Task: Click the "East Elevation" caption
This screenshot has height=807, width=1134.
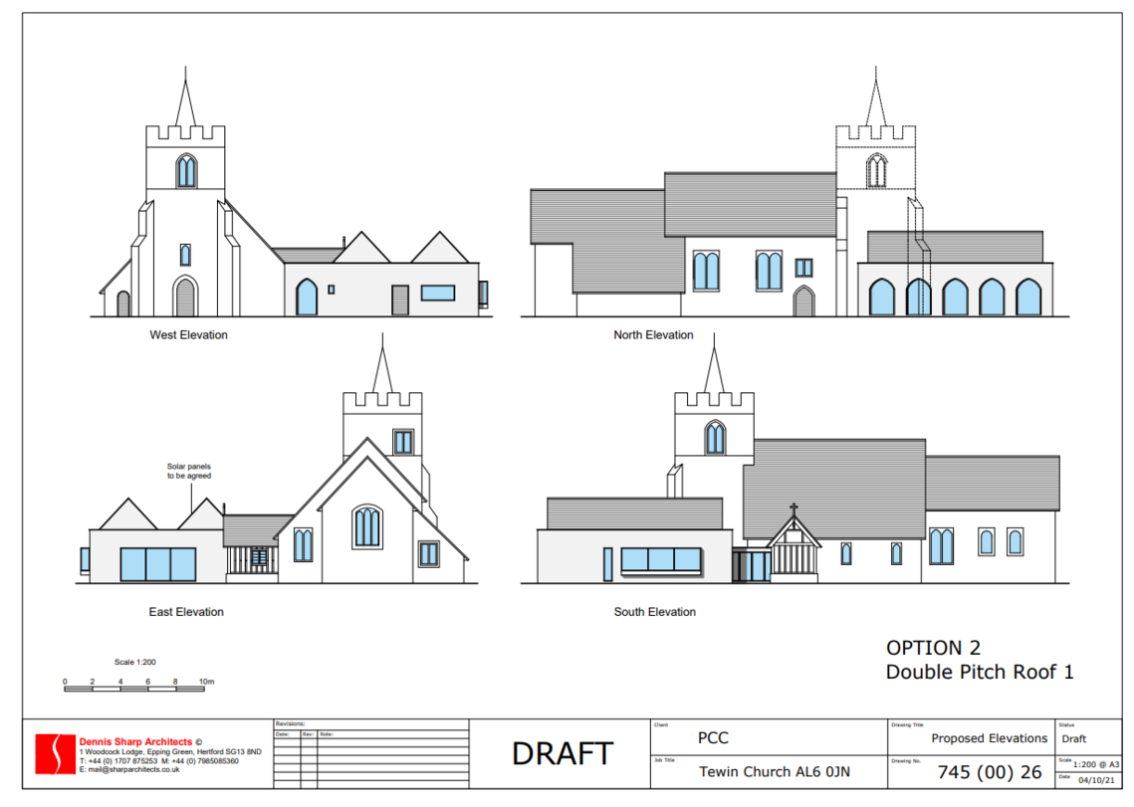Action: point(186,612)
